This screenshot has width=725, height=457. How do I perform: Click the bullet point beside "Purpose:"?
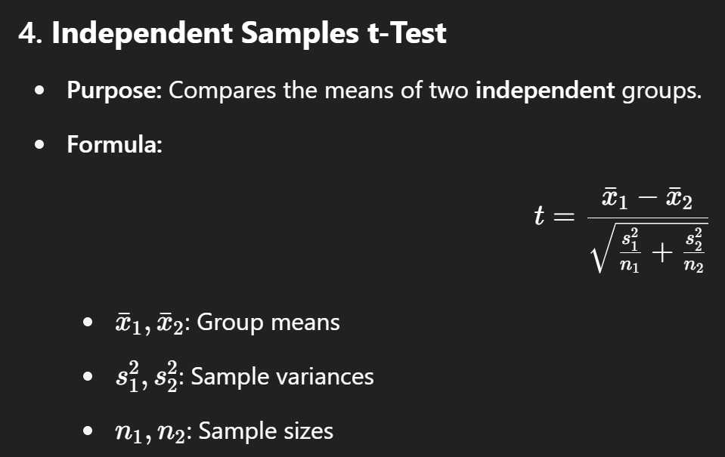pyautogui.click(x=40, y=90)
